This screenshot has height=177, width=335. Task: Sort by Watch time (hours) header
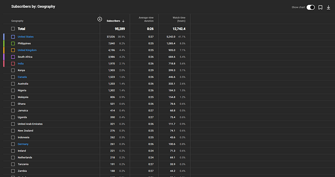[x=179, y=19]
